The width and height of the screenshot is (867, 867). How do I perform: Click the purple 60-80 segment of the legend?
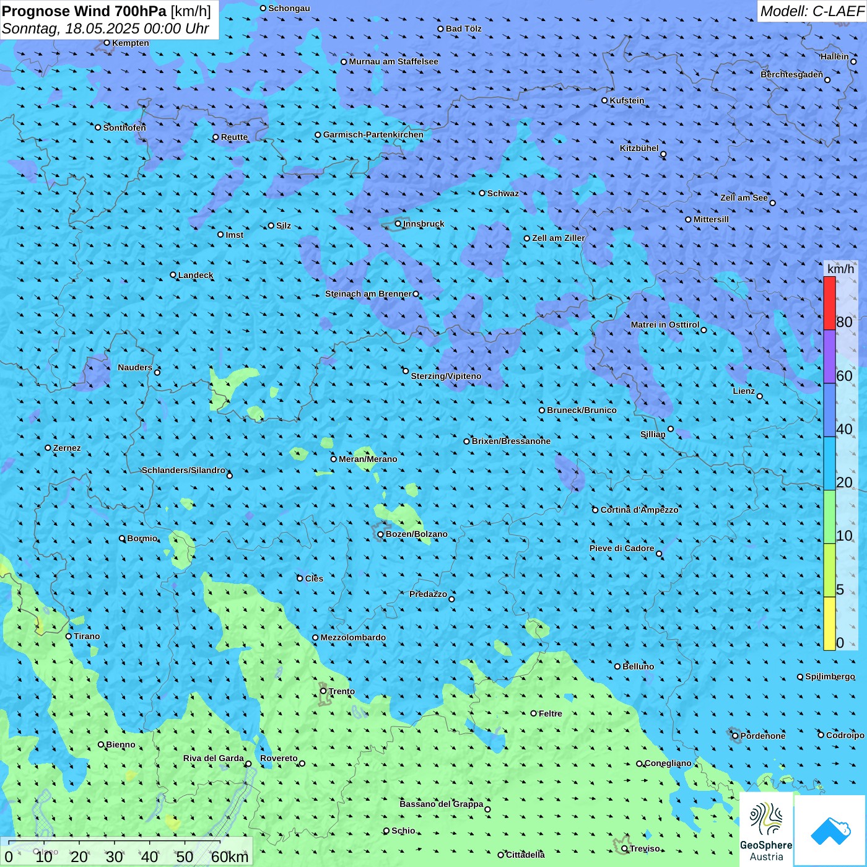[829, 357]
